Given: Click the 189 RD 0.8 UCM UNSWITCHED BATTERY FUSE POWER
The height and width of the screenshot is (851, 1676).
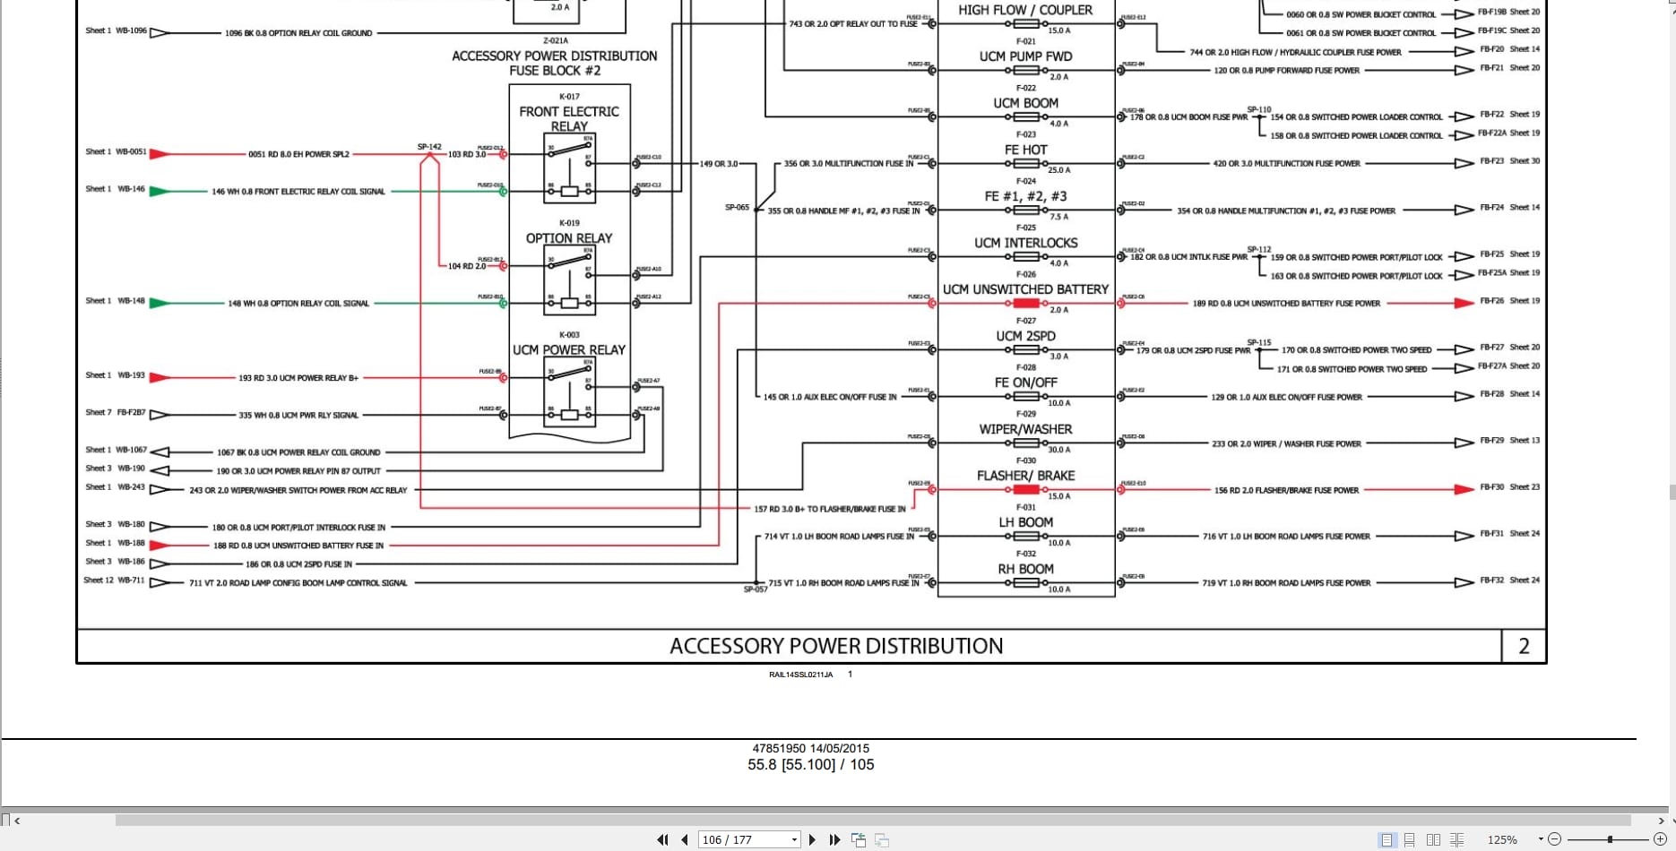Looking at the screenshot, I should (x=1286, y=304).
